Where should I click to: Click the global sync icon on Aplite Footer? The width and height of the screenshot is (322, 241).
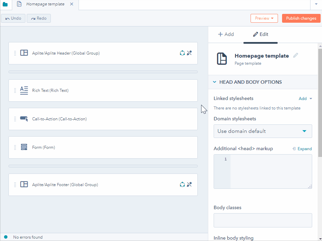click(182, 184)
